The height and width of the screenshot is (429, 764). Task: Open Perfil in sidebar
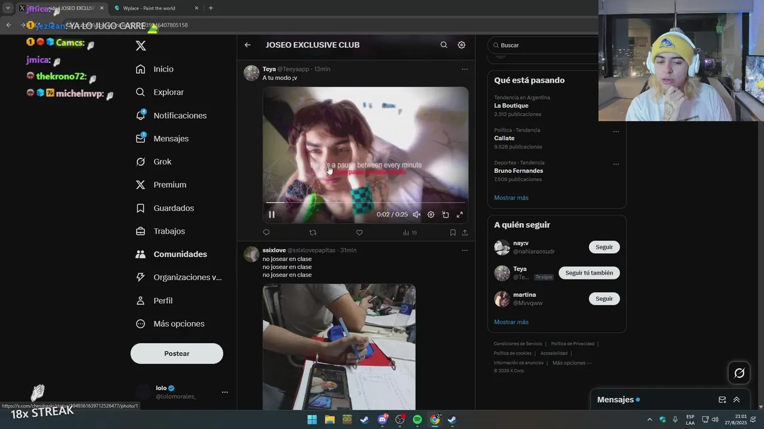point(153,300)
